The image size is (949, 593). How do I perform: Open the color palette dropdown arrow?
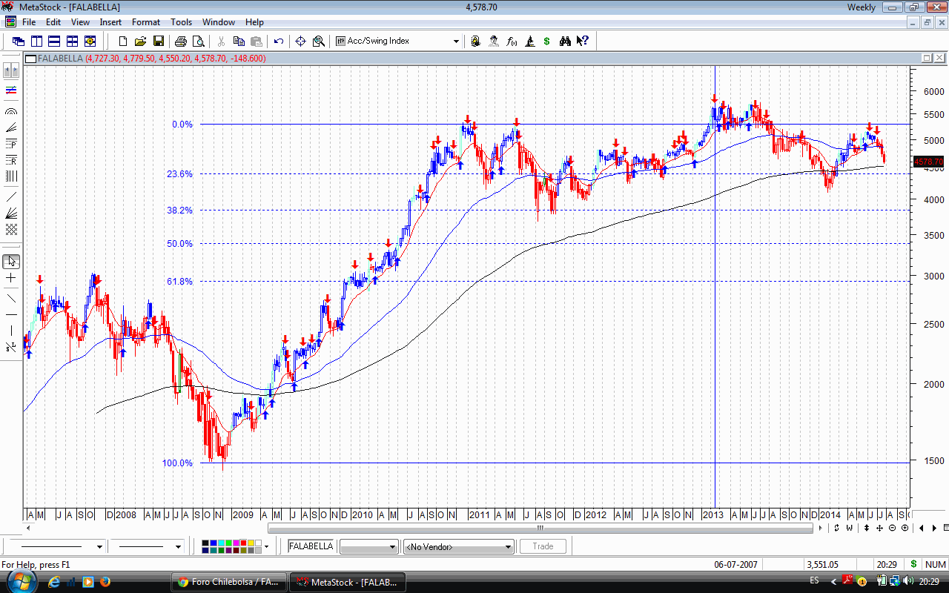coord(266,547)
